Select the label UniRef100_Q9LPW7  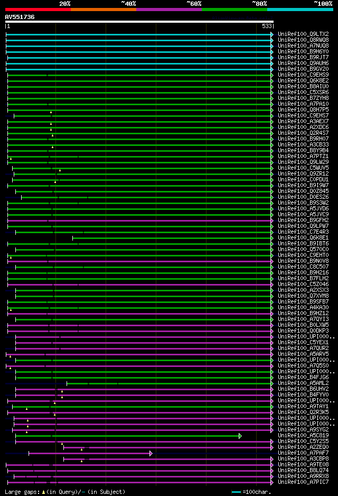tap(303, 226)
